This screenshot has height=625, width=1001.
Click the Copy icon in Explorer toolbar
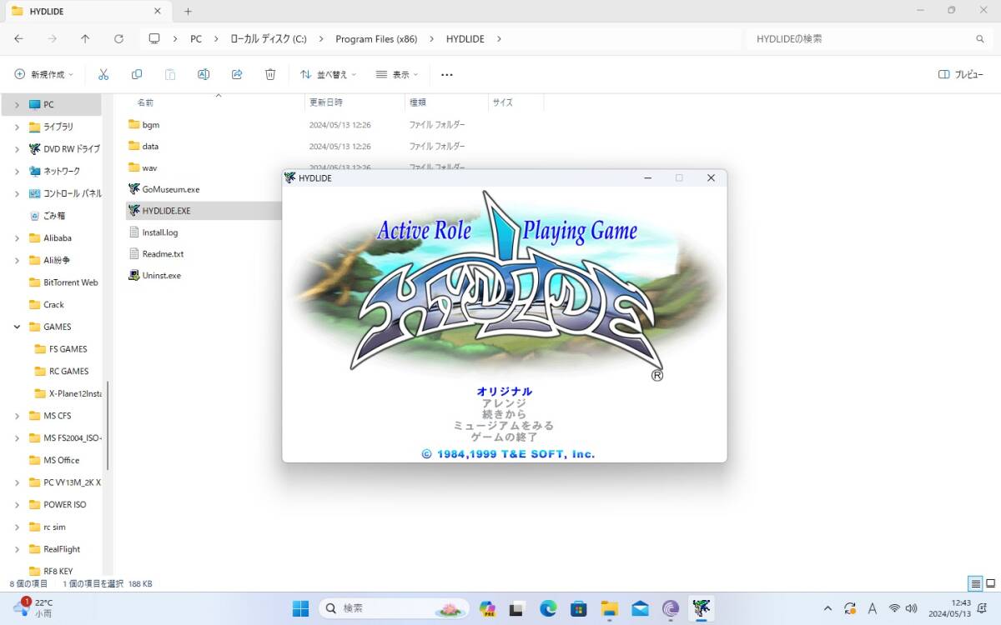pos(137,74)
